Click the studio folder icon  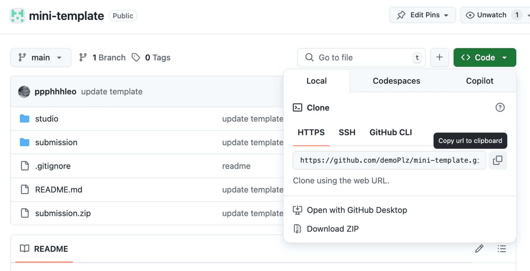(24, 119)
